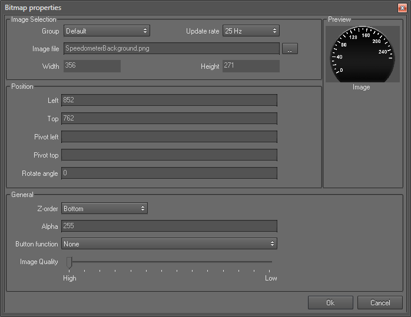Click the Left position input field
Viewport: 411px width, 317px height.
click(x=169, y=101)
